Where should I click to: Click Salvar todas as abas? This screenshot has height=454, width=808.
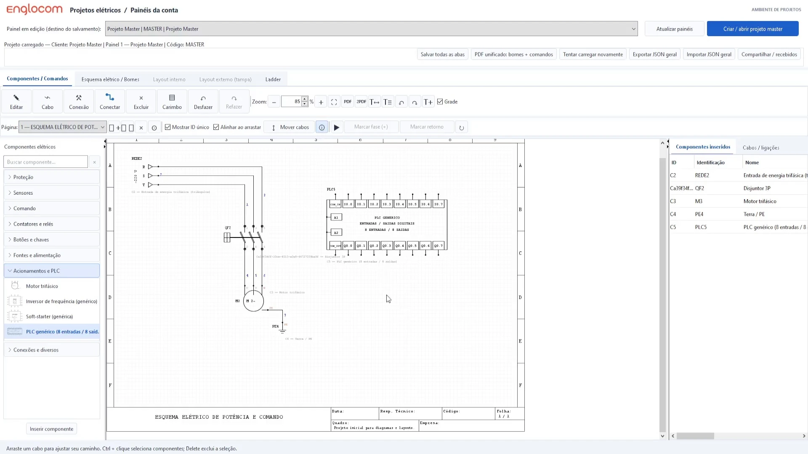443,54
